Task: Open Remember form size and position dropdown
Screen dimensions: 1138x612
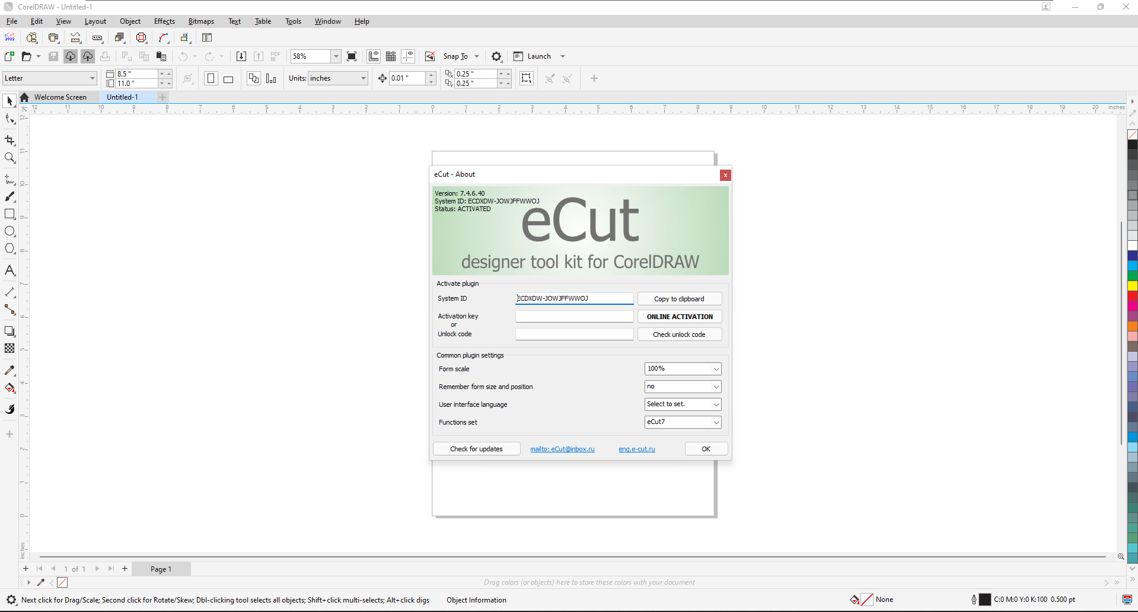Action: 716,387
